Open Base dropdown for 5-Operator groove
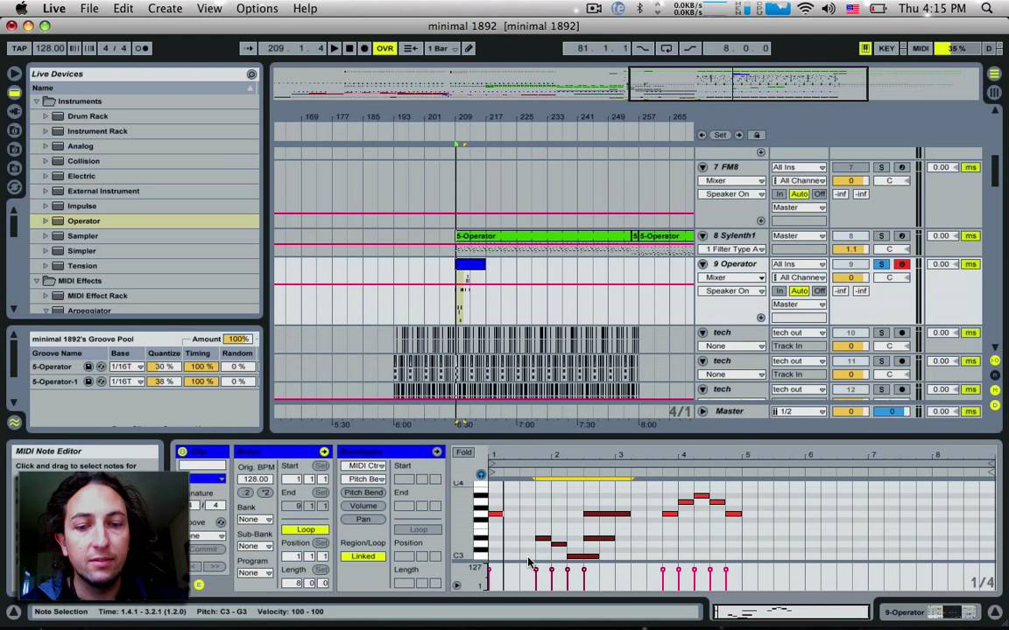 [x=126, y=367]
